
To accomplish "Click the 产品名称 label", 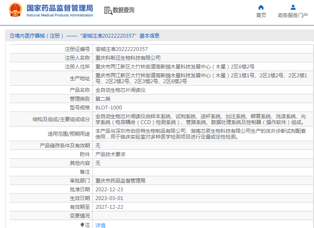I will (x=80, y=90).
